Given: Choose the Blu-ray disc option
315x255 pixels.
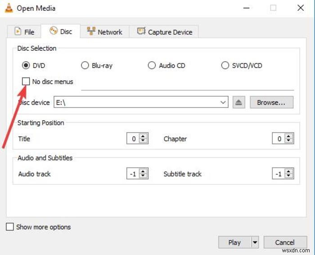Looking at the screenshot, I should (x=85, y=66).
